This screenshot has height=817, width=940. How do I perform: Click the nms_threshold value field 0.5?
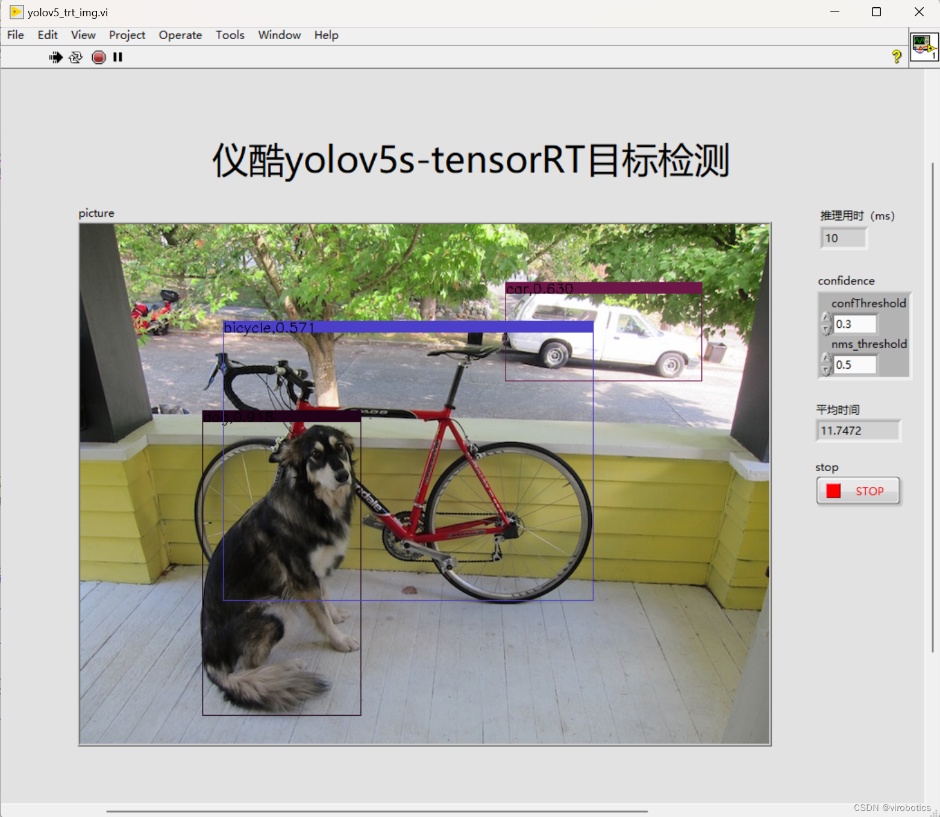(x=854, y=365)
